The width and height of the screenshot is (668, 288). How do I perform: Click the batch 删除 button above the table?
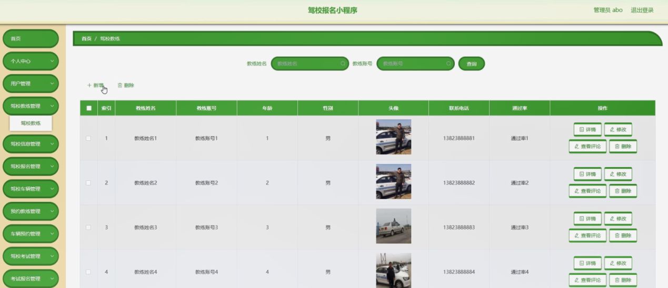pyautogui.click(x=126, y=85)
